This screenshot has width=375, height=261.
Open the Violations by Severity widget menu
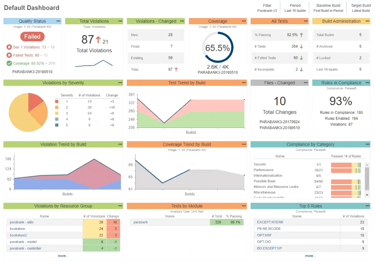coord(120,83)
